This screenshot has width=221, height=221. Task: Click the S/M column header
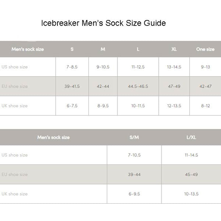[134, 137]
